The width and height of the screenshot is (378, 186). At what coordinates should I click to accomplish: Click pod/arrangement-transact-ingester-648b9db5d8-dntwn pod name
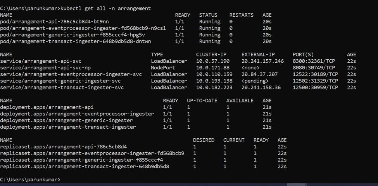[76, 41]
